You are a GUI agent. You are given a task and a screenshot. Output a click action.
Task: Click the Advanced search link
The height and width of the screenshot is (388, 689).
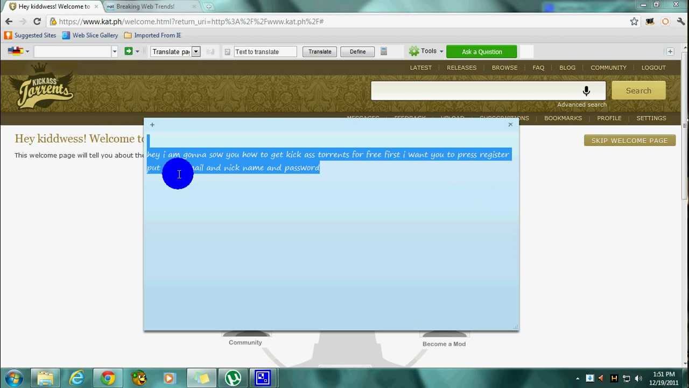pyautogui.click(x=582, y=105)
